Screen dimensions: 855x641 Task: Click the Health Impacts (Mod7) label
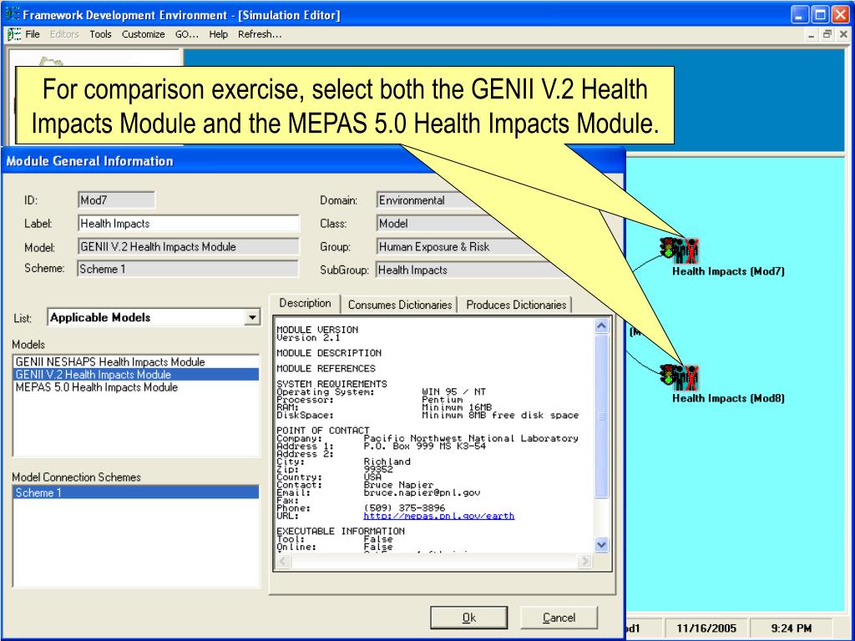(728, 271)
